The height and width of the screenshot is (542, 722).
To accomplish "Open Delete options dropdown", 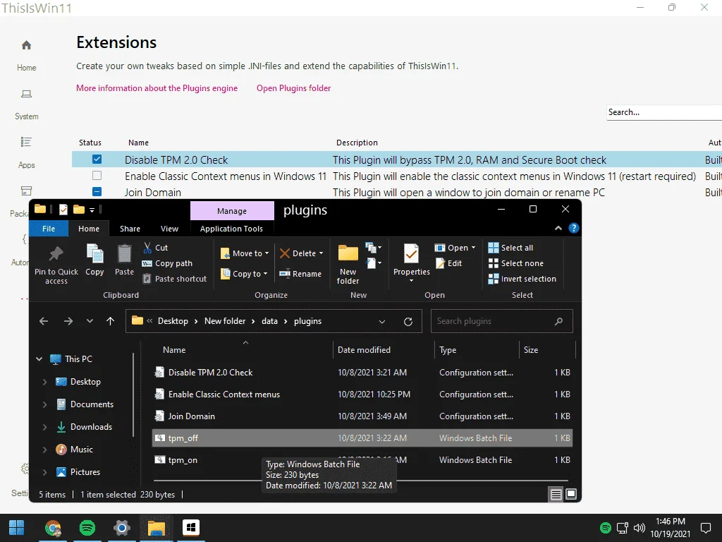I will 321,253.
